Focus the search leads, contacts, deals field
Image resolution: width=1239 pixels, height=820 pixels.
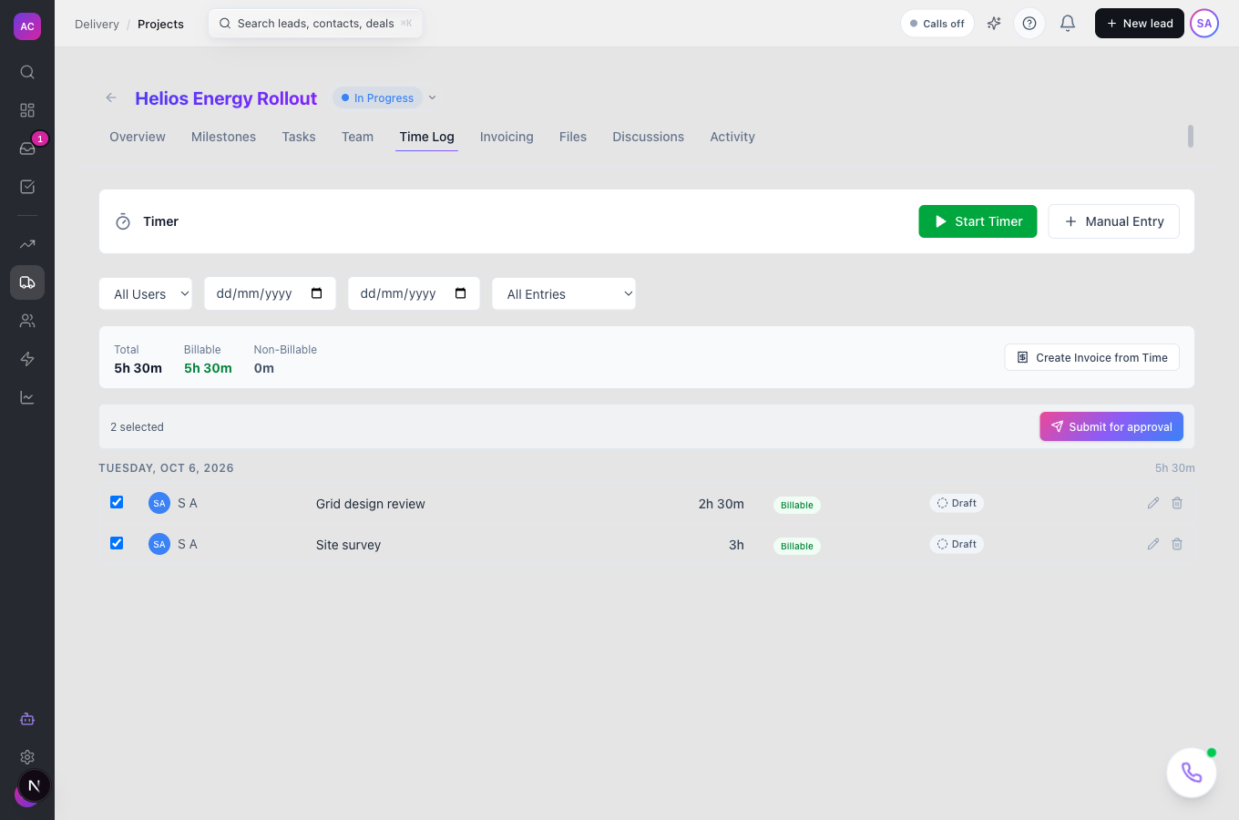pos(315,24)
